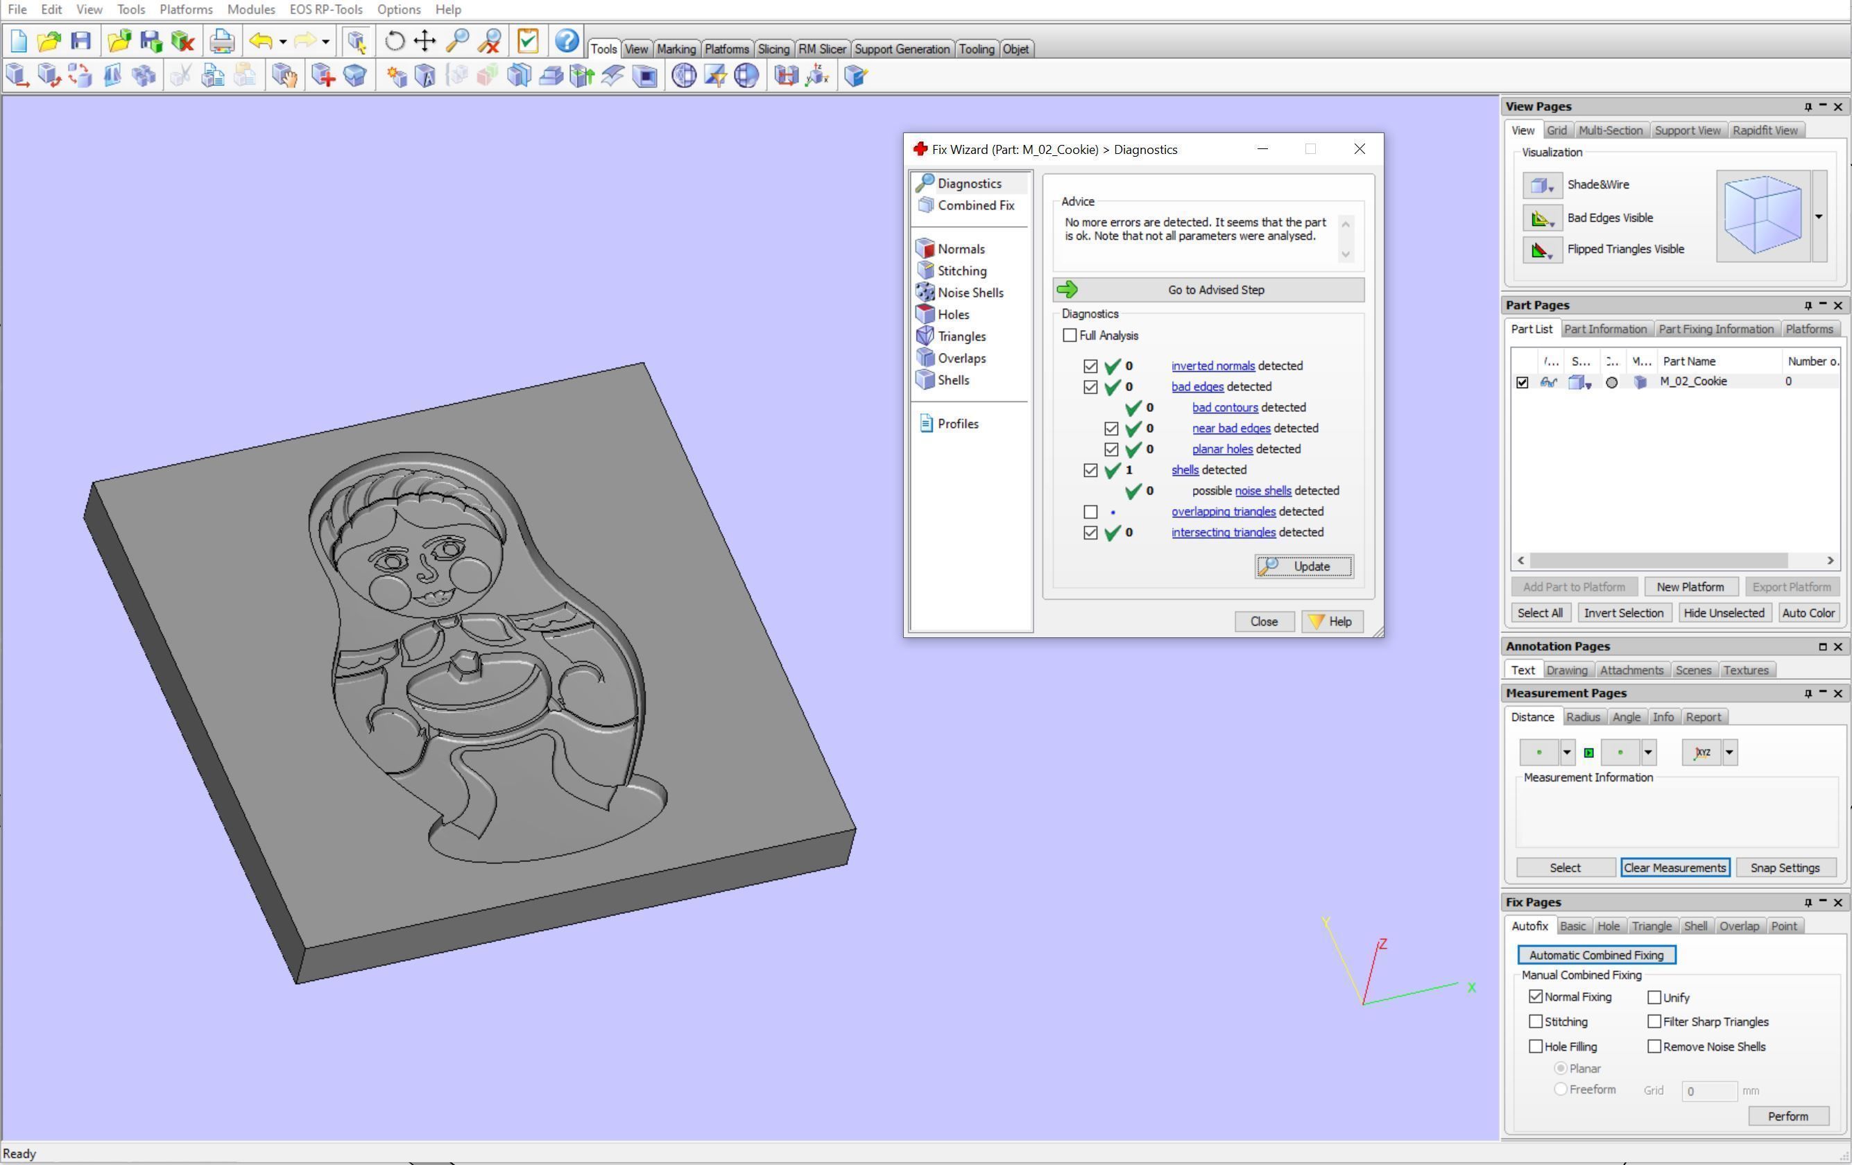Click the blue Help question mark icon
1852x1165 pixels.
tap(567, 41)
